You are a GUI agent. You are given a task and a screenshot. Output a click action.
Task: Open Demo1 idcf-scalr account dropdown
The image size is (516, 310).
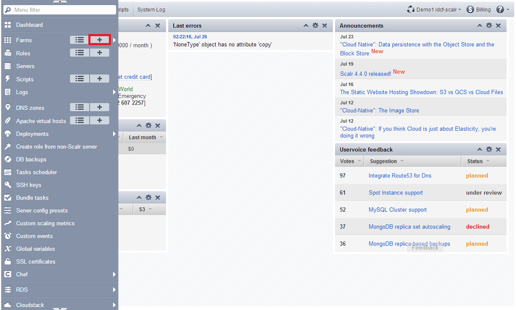click(x=434, y=10)
